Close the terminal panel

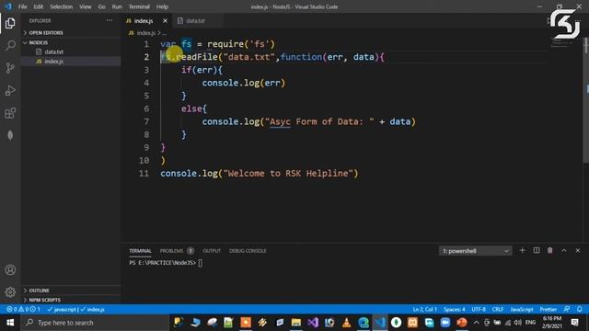[x=578, y=250]
